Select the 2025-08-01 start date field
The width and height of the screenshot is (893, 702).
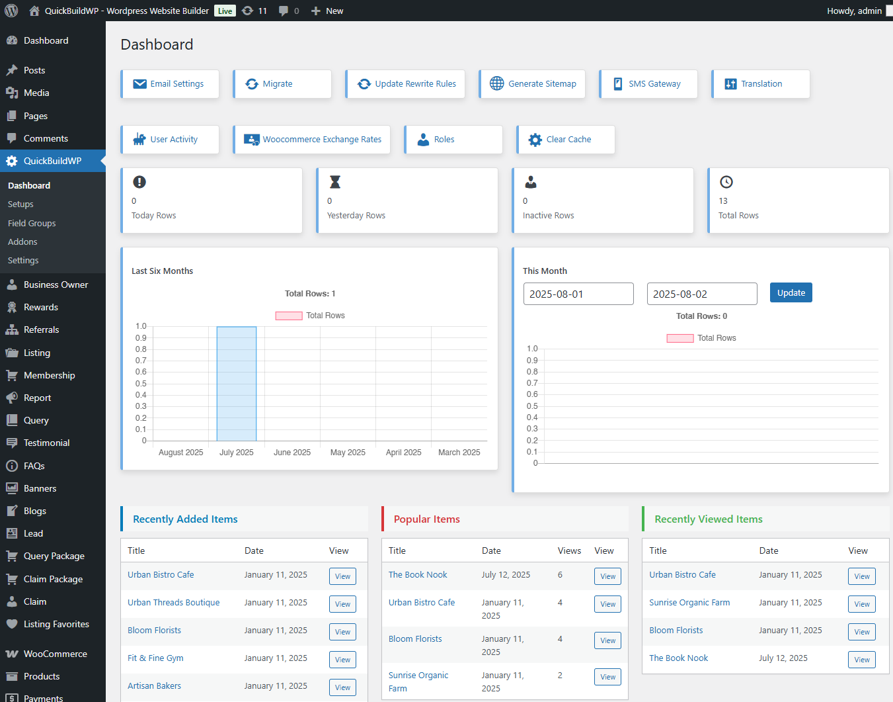[578, 293]
